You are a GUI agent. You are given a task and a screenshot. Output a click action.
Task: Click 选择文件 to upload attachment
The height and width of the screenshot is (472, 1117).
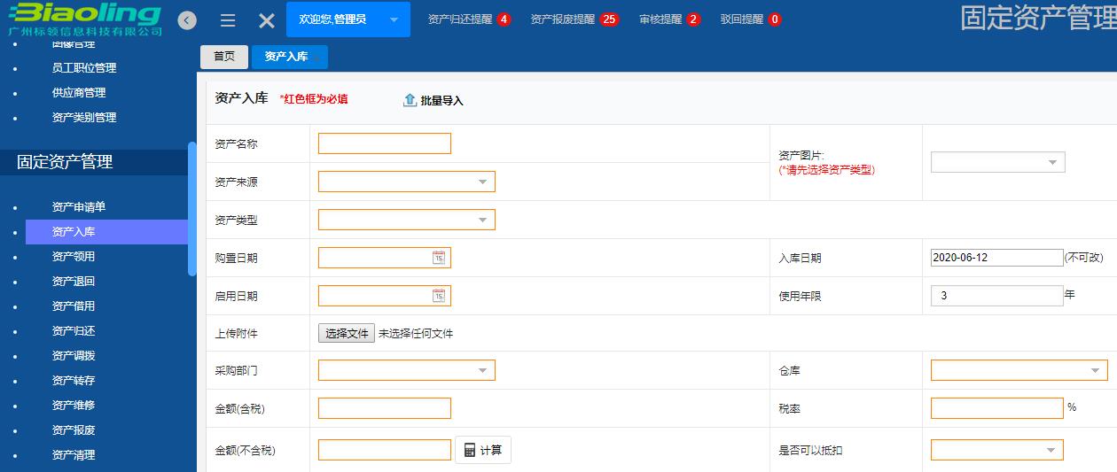tap(347, 334)
